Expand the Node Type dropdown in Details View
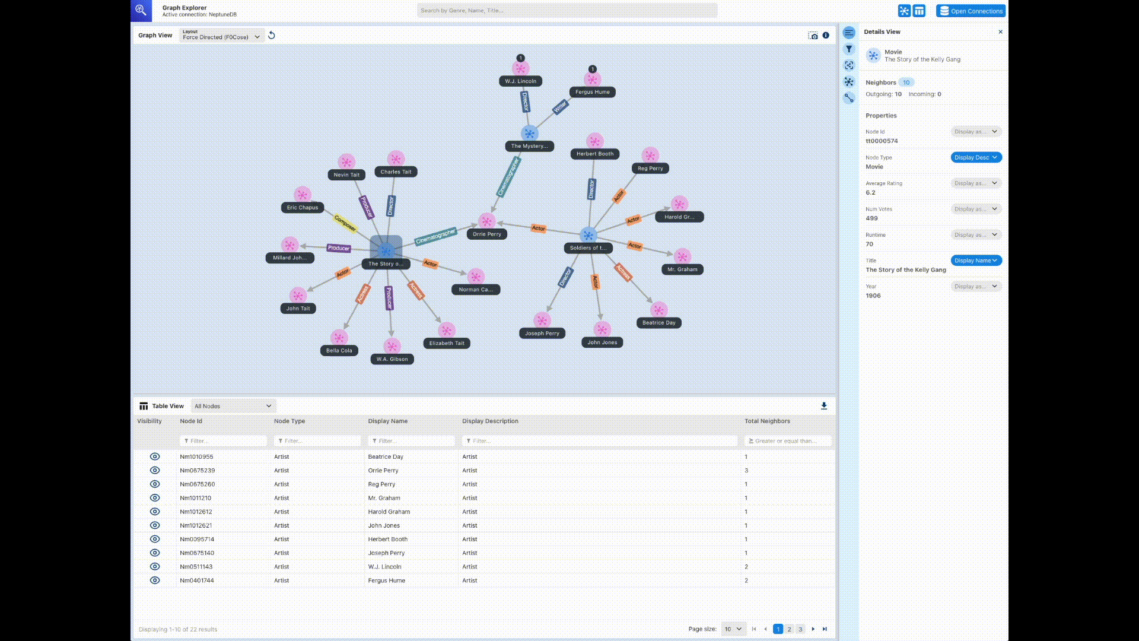The width and height of the screenshot is (1139, 641). (975, 157)
